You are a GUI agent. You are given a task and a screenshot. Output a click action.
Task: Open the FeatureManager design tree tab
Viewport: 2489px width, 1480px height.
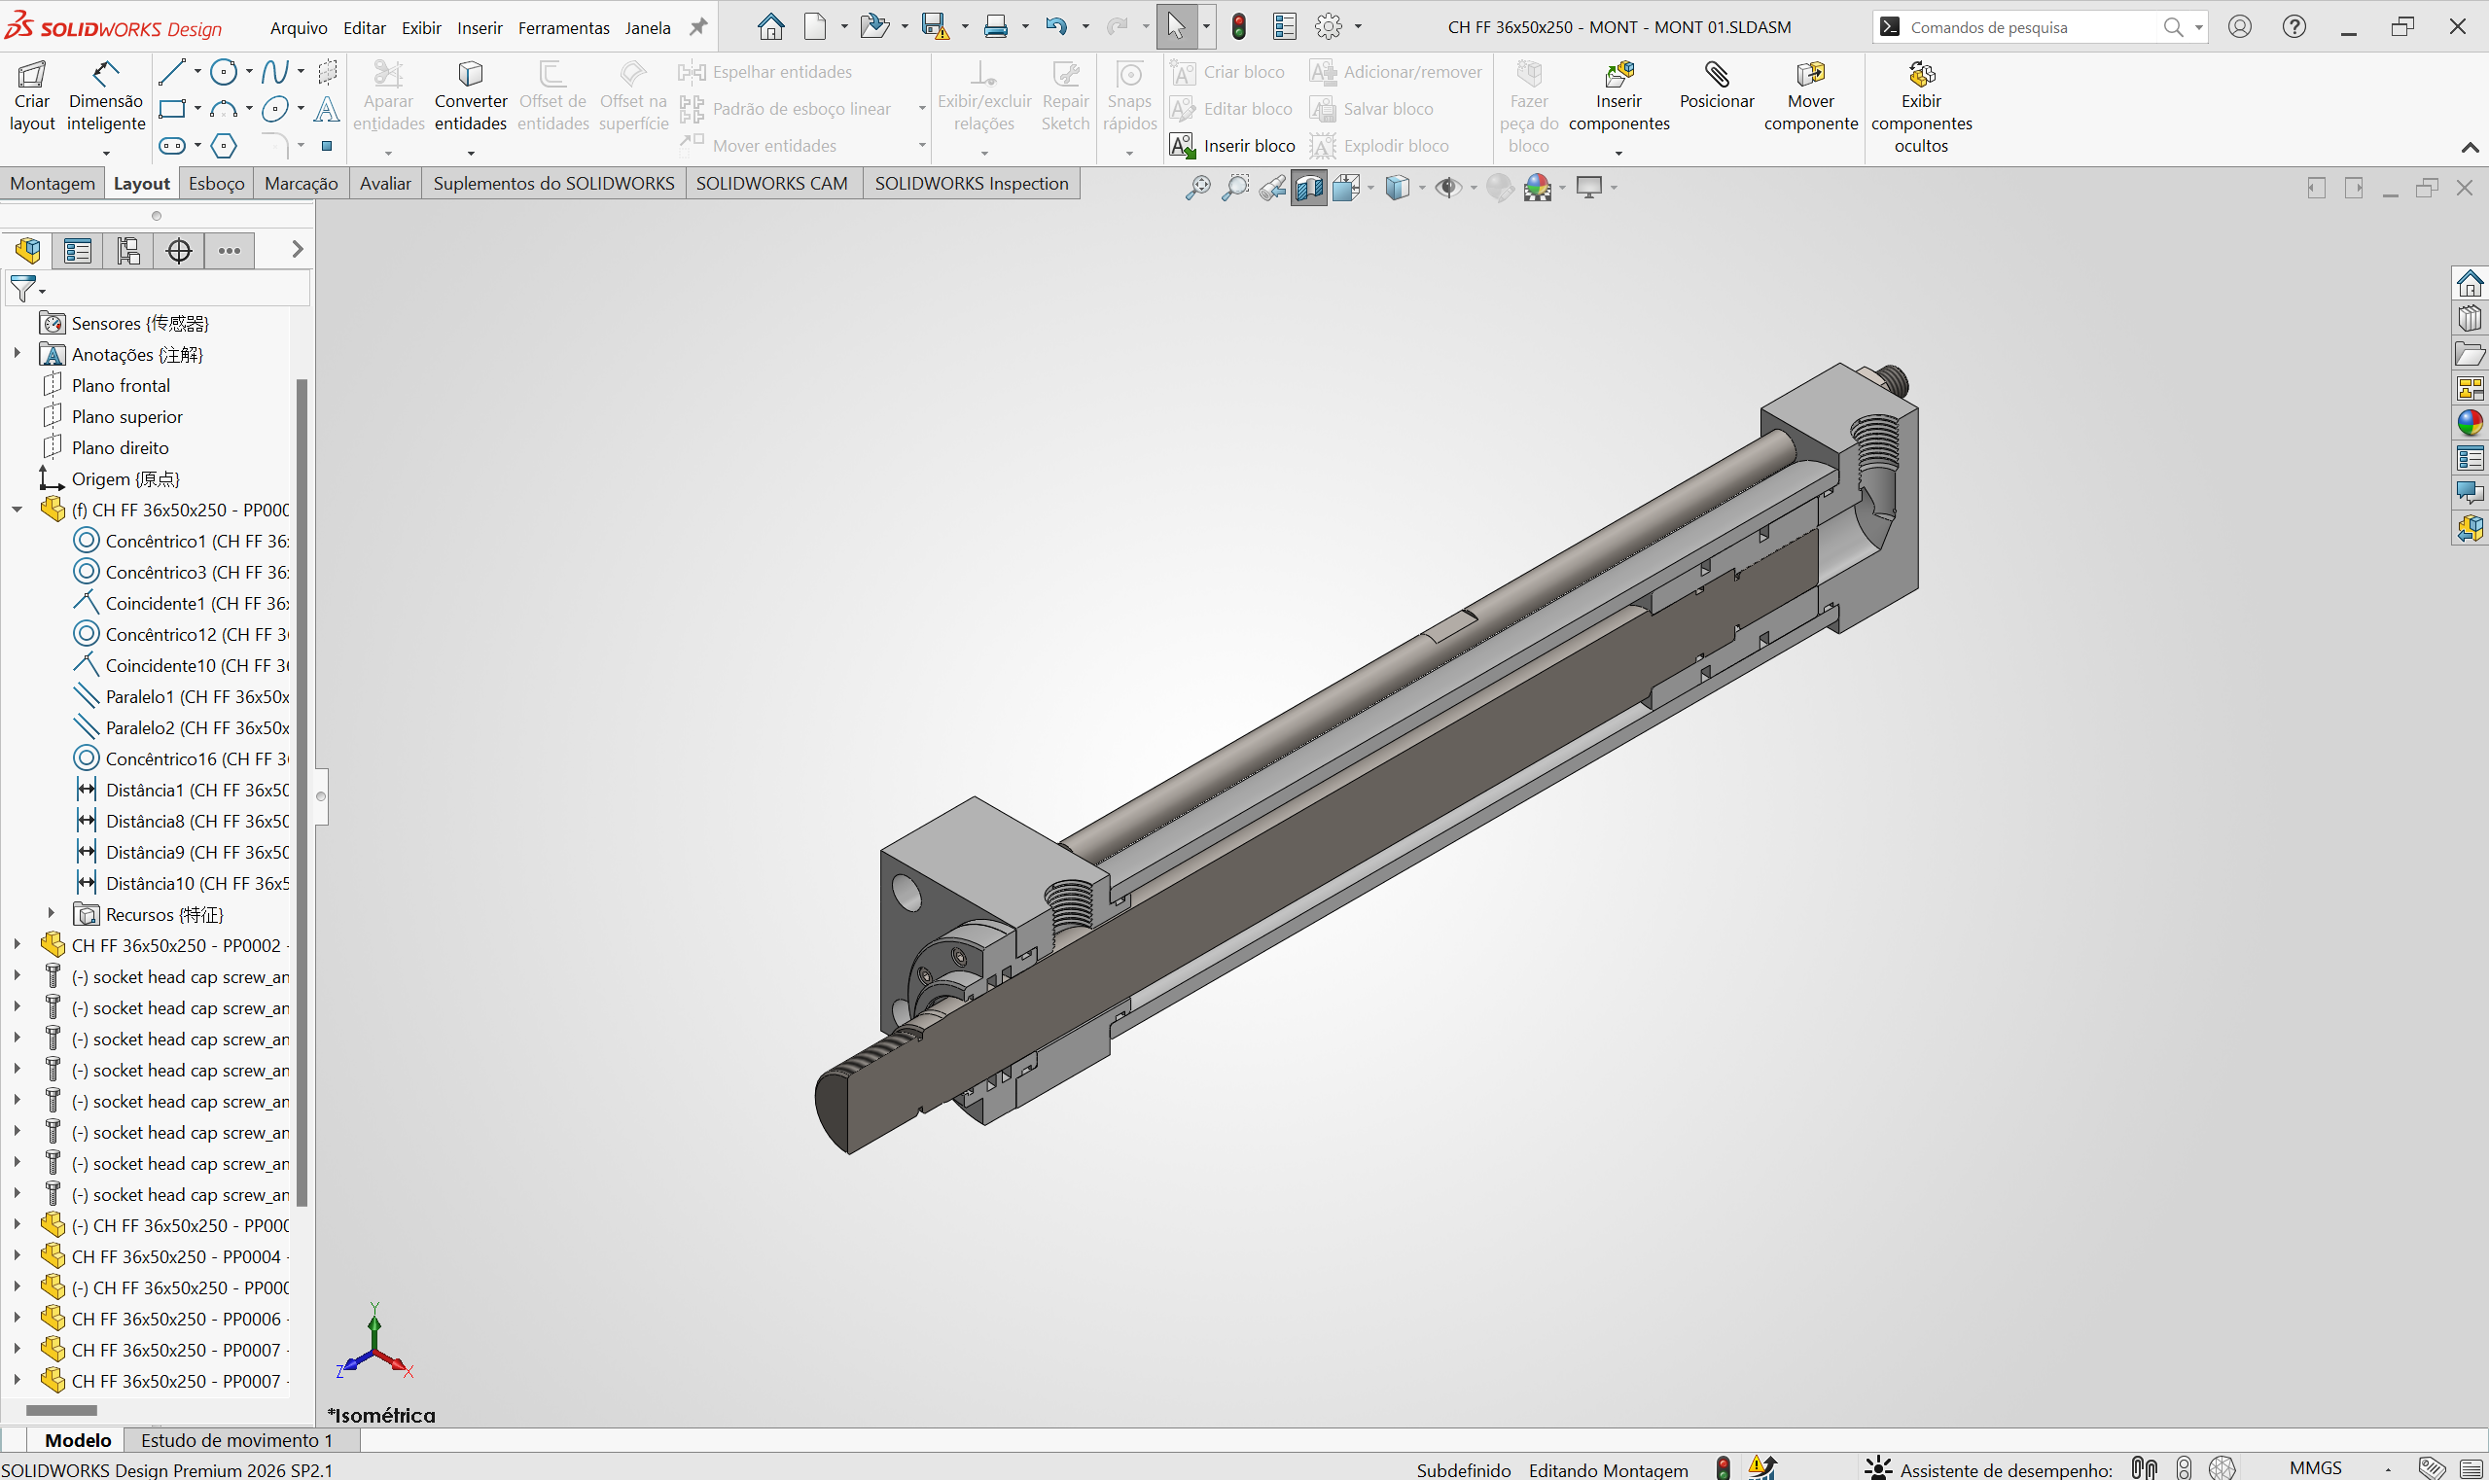(28, 250)
